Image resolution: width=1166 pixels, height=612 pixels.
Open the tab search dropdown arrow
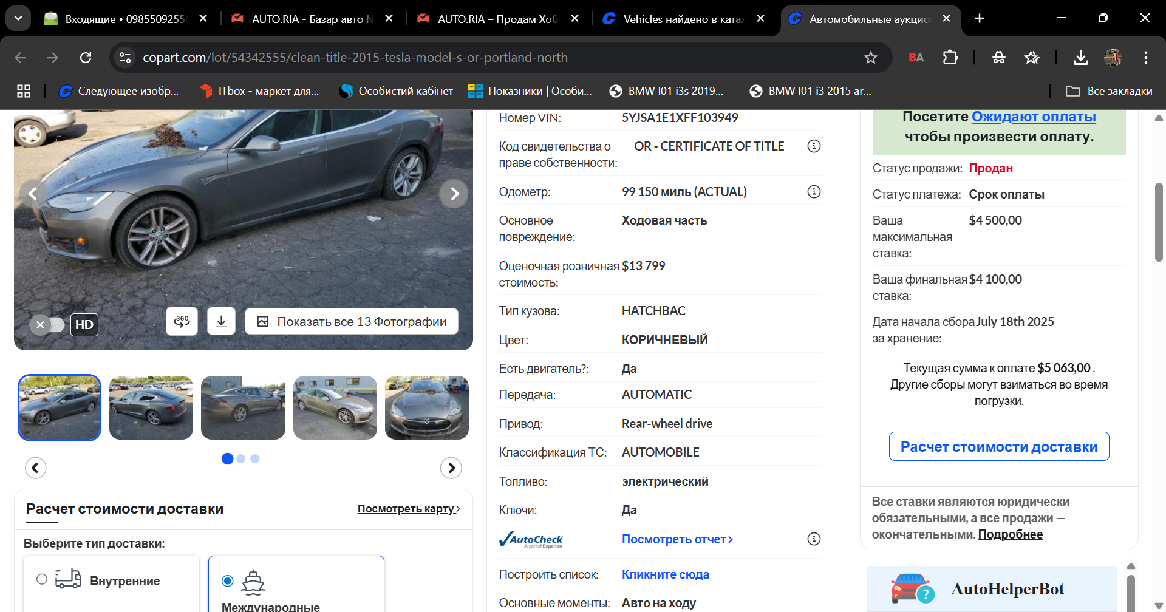point(18,18)
